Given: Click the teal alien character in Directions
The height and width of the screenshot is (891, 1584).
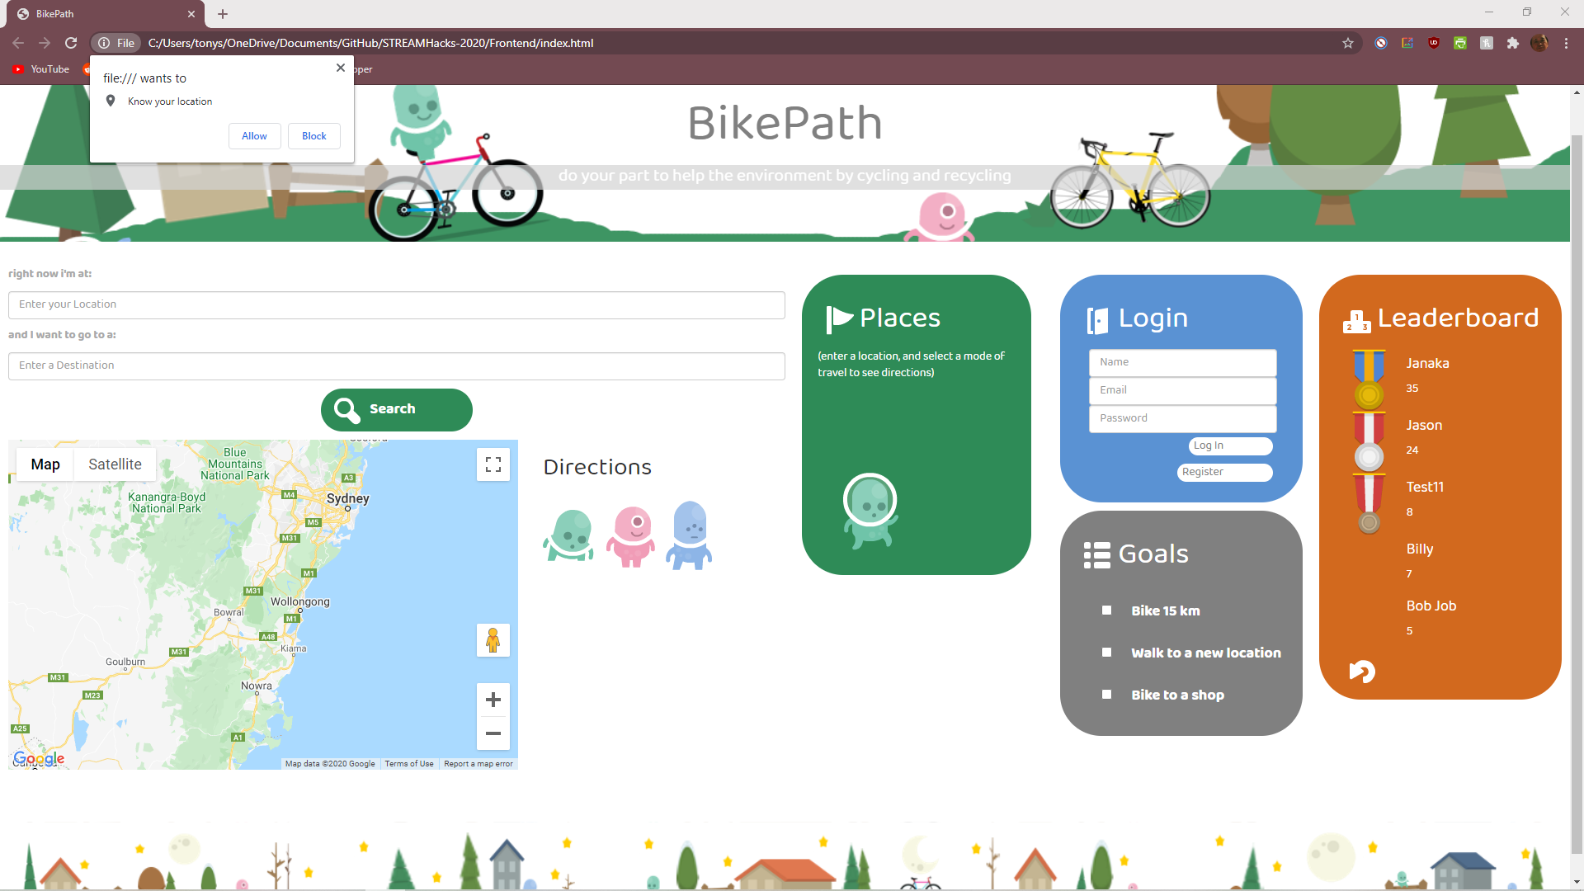Looking at the screenshot, I should pyautogui.click(x=569, y=535).
